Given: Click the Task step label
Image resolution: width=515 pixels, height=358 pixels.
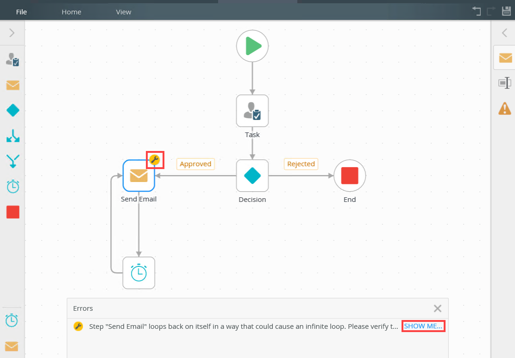Looking at the screenshot, I should [252, 135].
